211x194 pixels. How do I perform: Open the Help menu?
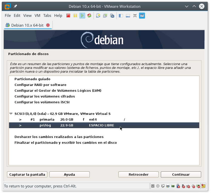click(x=58, y=16)
